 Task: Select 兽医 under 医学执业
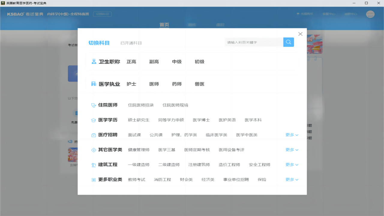(x=199, y=84)
